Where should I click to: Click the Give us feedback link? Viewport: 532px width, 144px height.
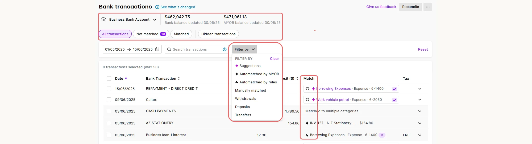click(x=381, y=7)
